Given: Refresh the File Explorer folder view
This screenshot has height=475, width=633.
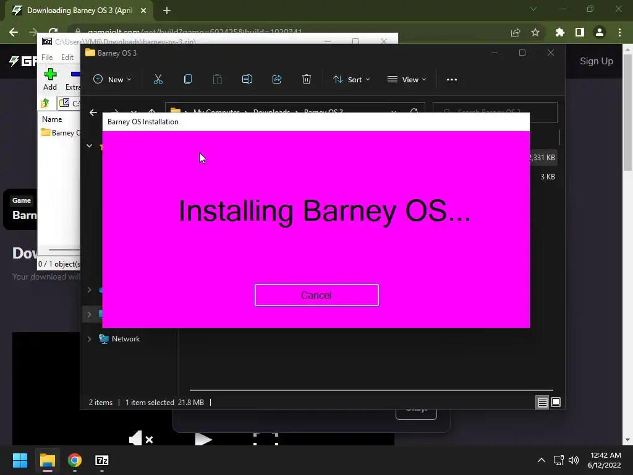Looking at the screenshot, I should pos(414,111).
